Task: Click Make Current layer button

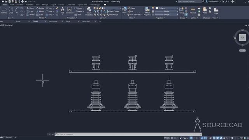Action: pyautogui.click(x=113, y=11)
